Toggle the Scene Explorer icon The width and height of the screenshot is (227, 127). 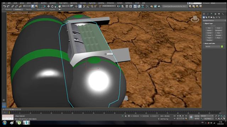click(x=127, y=6)
